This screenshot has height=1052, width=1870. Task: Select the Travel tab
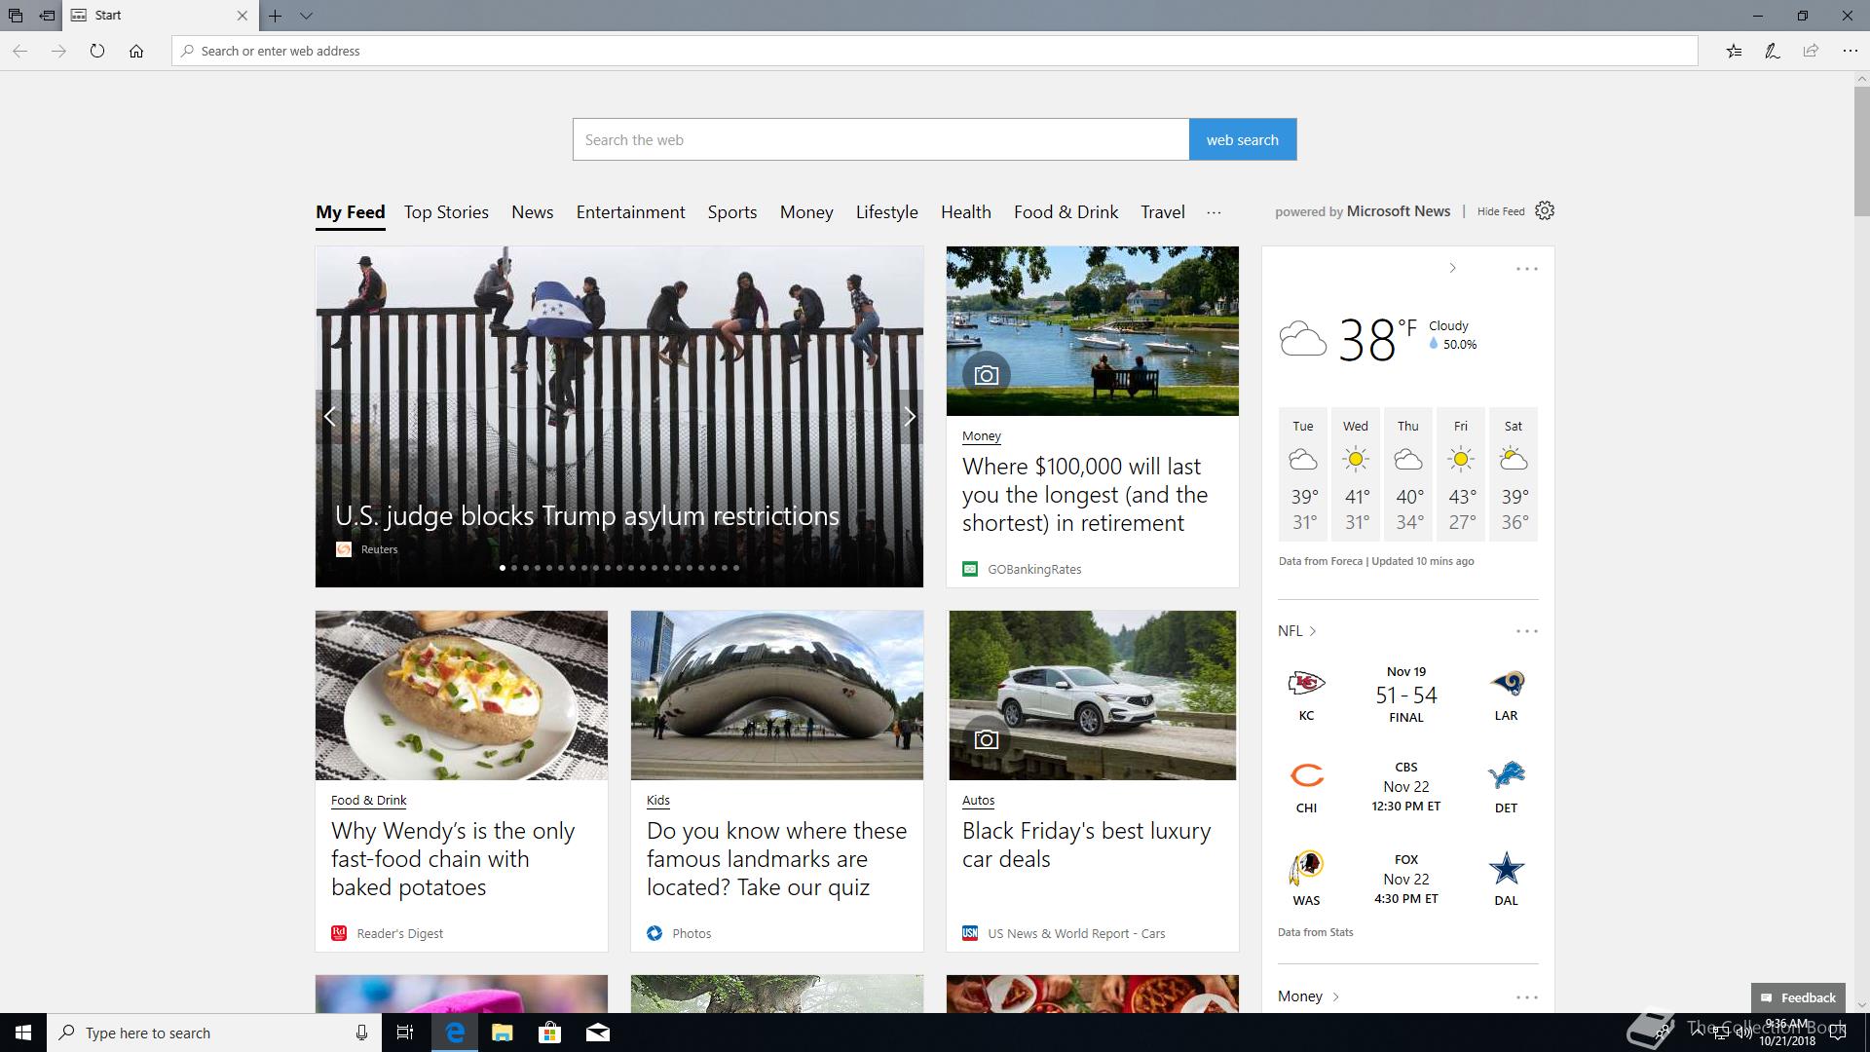1163,212
